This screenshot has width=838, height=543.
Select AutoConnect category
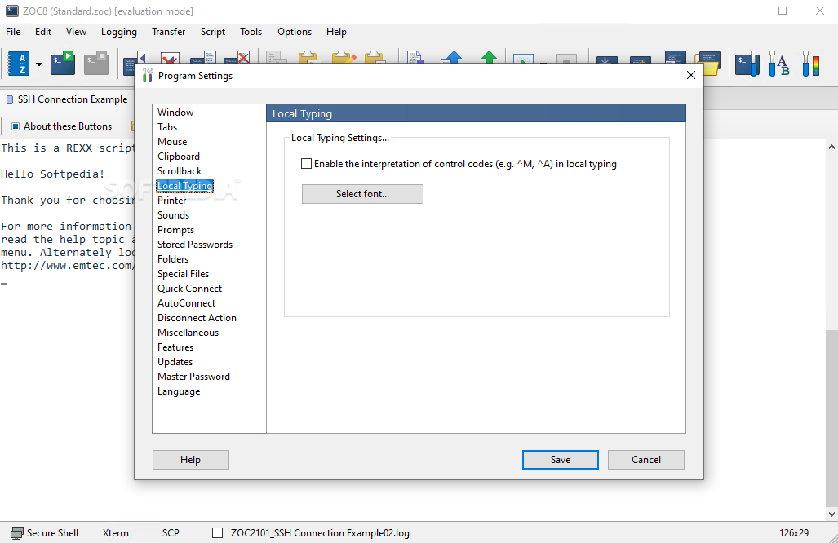click(x=187, y=303)
